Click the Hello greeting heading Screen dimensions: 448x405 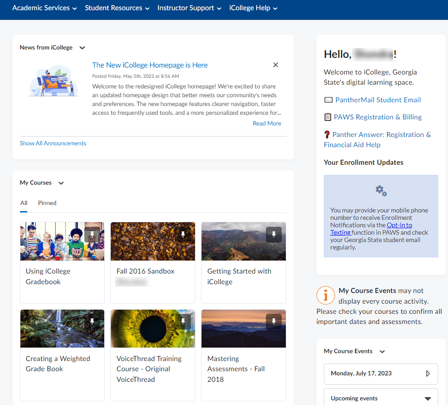(x=360, y=54)
